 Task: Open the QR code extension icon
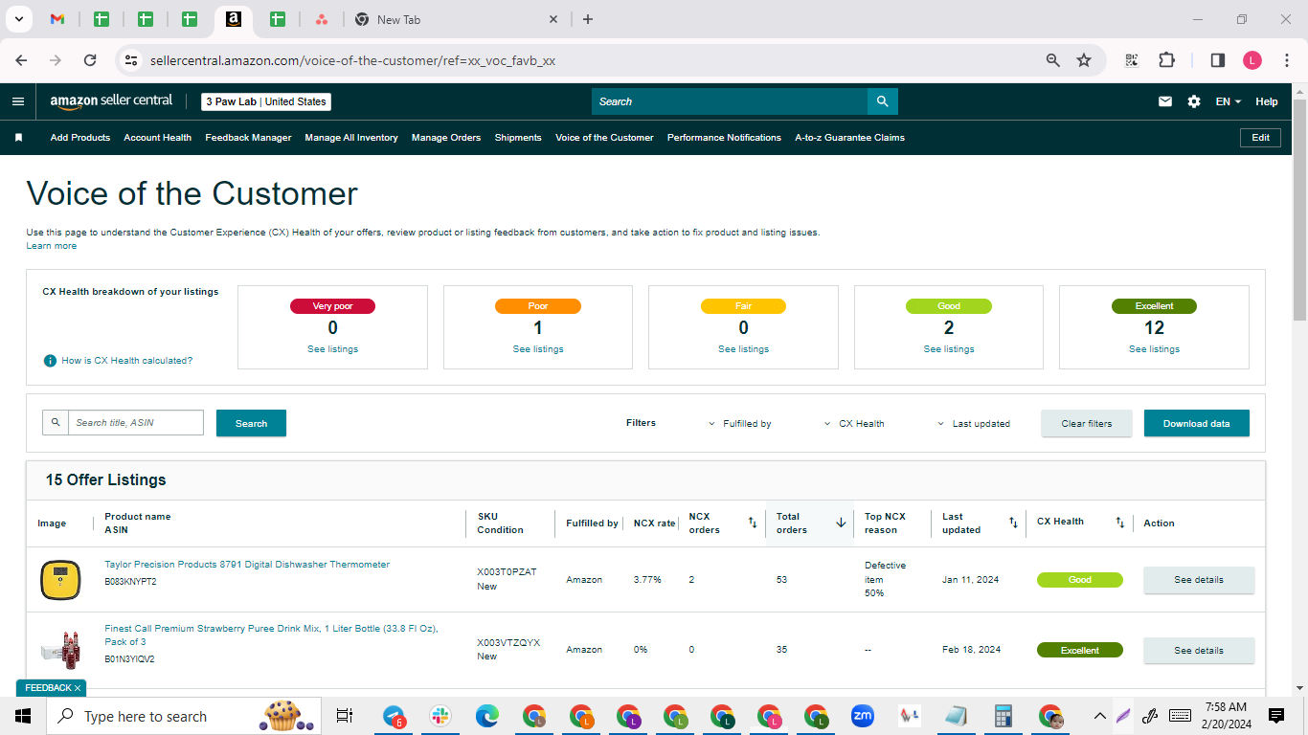coord(1132,60)
